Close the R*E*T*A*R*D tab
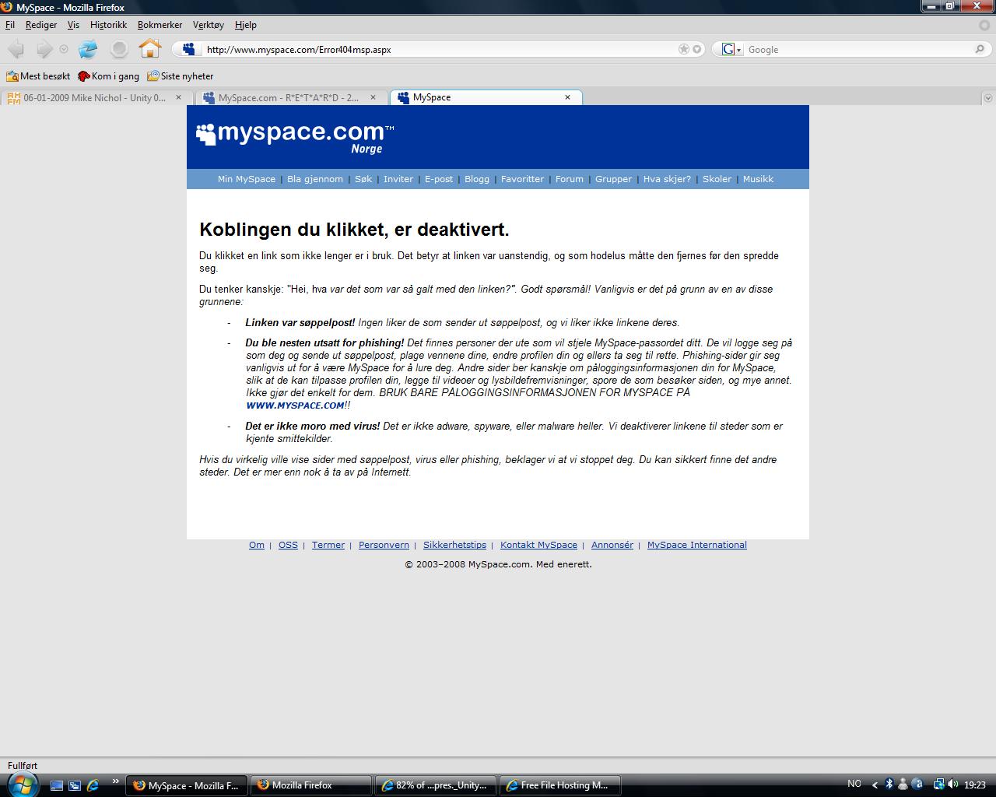The image size is (996, 797). [x=373, y=98]
